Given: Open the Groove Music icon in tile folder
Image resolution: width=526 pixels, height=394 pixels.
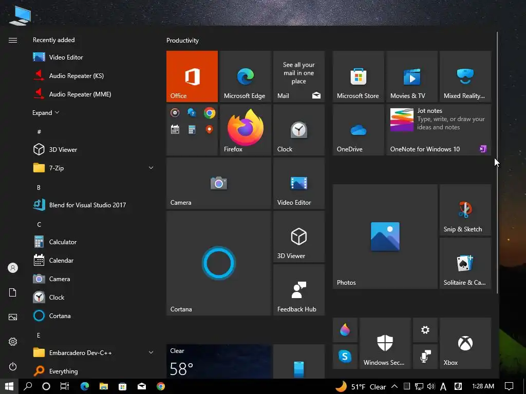Looking at the screenshot, I should click(175, 113).
